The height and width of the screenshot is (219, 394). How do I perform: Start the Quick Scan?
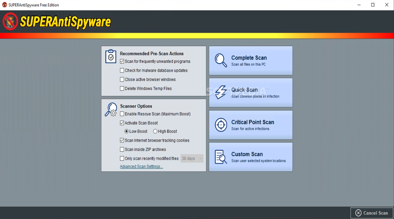[251, 93]
